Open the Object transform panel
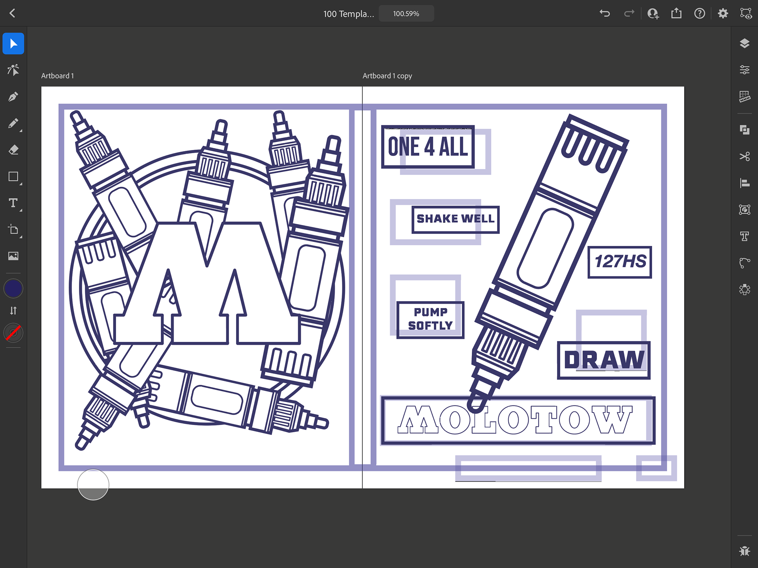758x568 pixels. (745, 210)
